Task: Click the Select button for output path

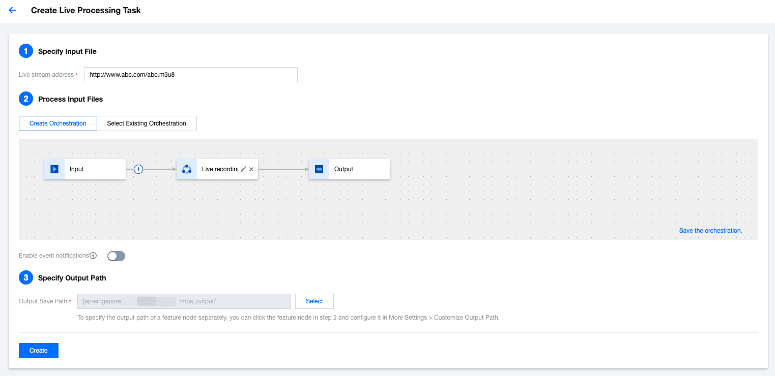Action: pos(314,301)
